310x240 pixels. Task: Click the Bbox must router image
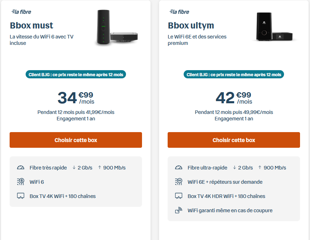click(116, 28)
